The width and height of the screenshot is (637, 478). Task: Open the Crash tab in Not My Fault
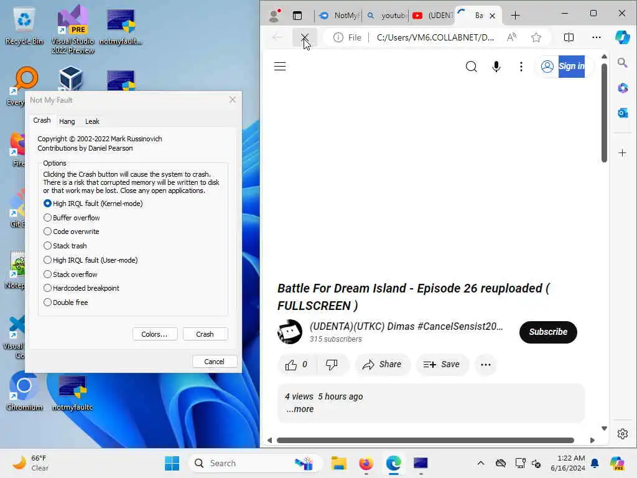[x=42, y=120]
